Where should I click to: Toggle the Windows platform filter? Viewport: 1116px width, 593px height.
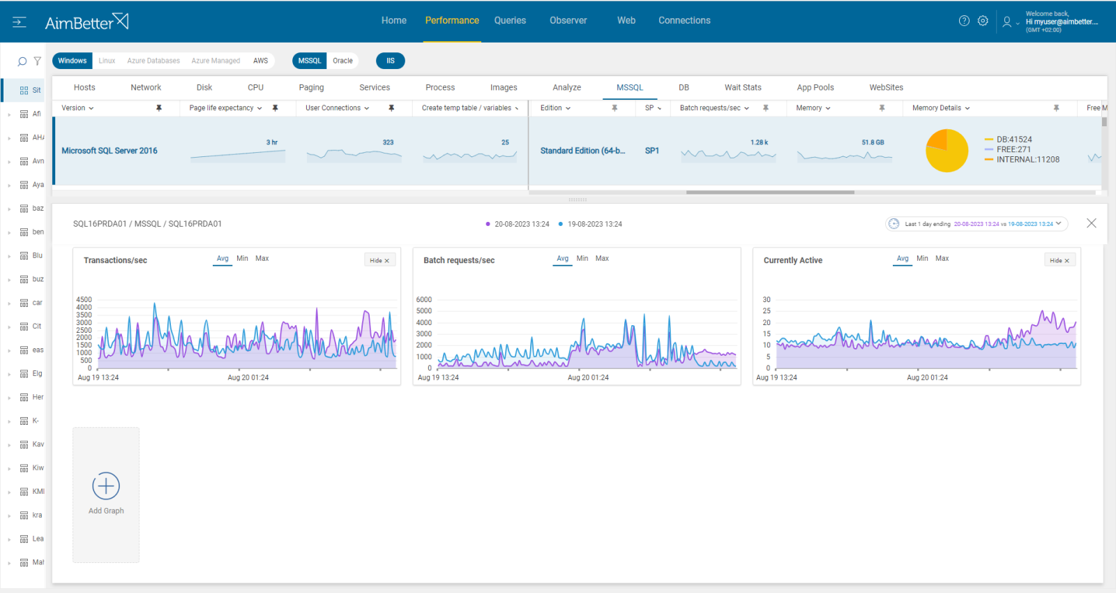tap(73, 61)
